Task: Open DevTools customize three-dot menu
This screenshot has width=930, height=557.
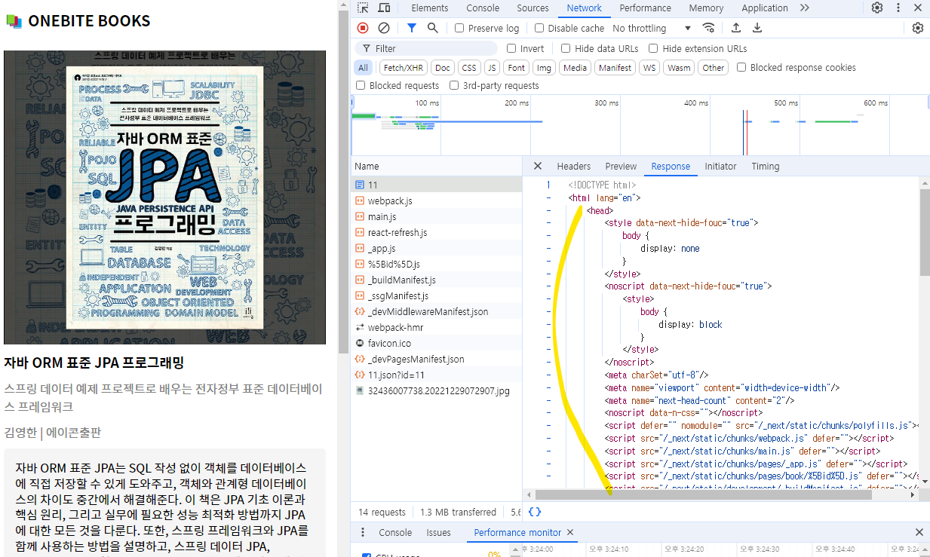Action: click(x=898, y=8)
